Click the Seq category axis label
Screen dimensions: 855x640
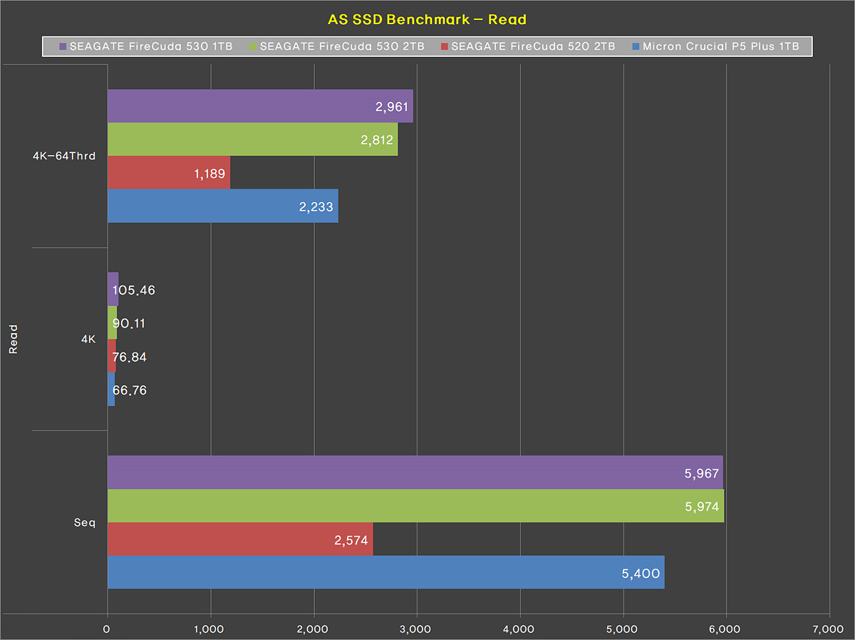click(x=84, y=523)
